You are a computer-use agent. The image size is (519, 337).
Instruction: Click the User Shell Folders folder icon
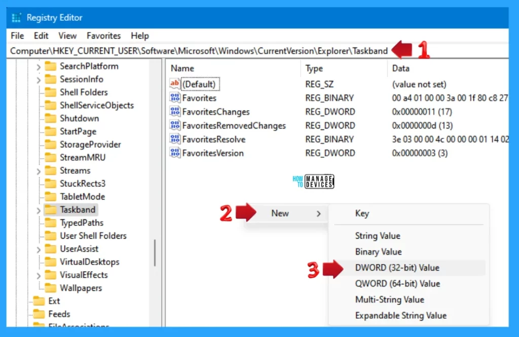point(50,236)
